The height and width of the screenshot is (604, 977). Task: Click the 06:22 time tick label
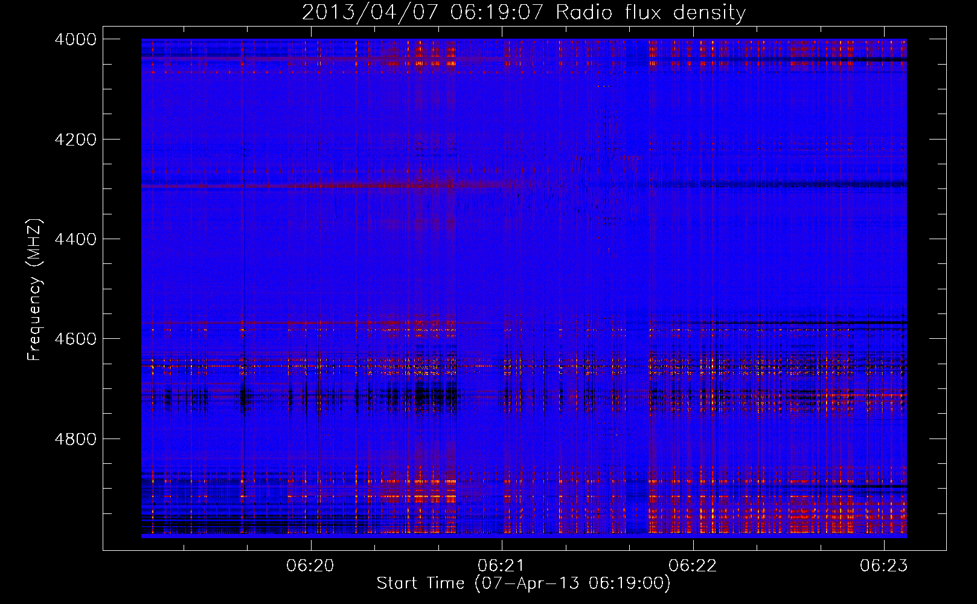693,566
